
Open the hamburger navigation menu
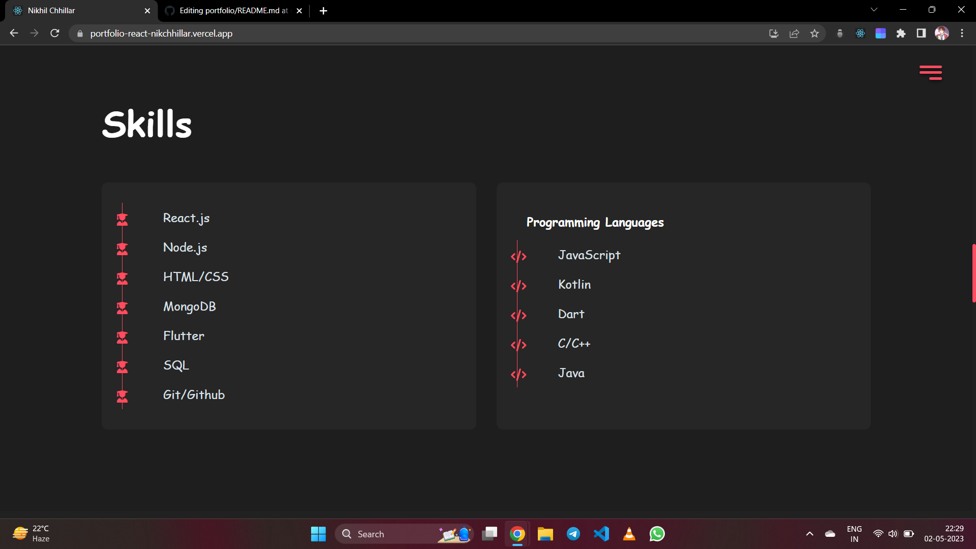[931, 72]
